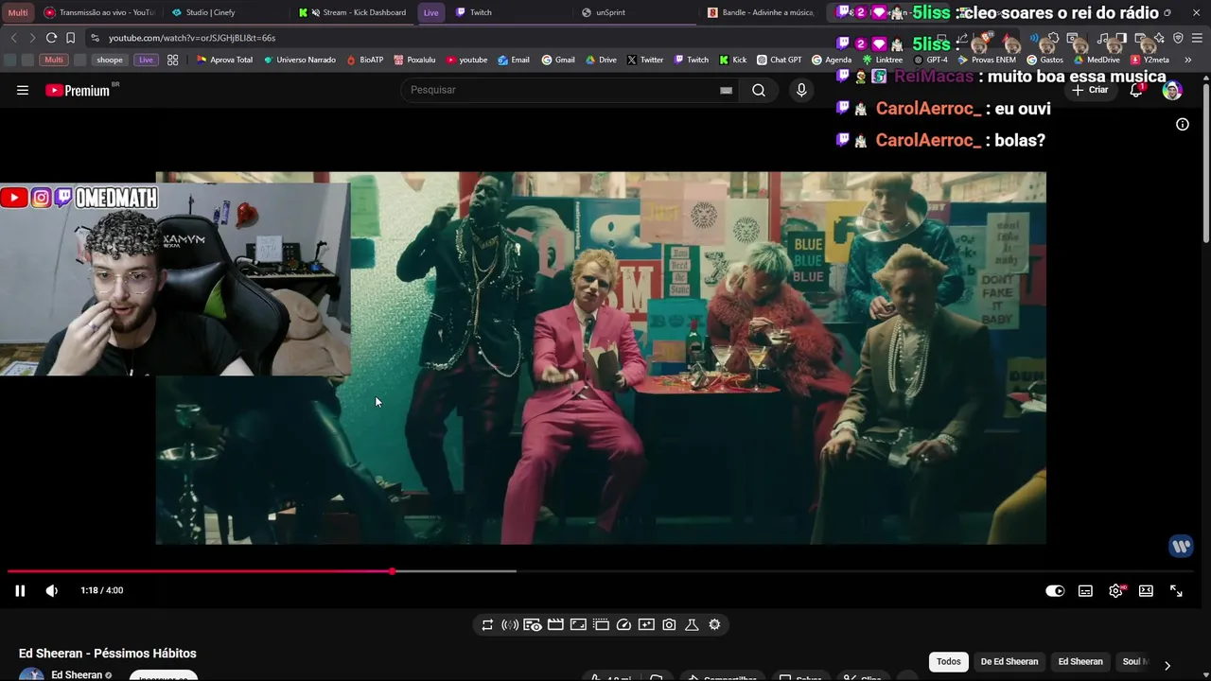Image resolution: width=1211 pixels, height=681 pixels.
Task: Turn on subtitles with the captions button
Action: 1085,591
